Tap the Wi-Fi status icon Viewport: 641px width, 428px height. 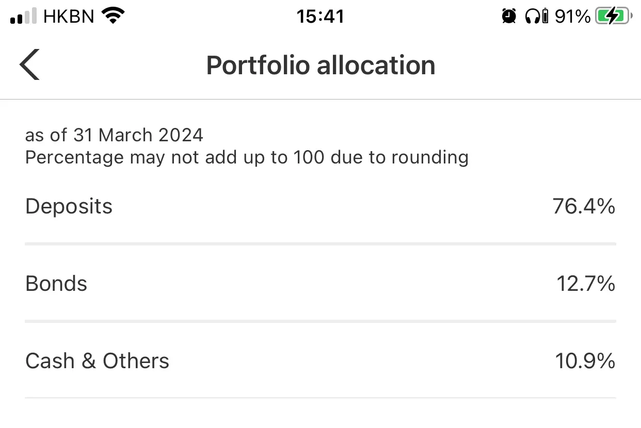click(x=114, y=16)
